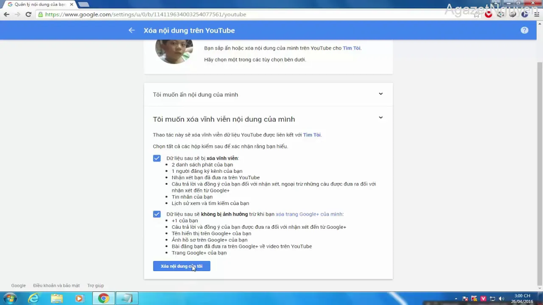Click 'Trang Google+ của bạn' item

tap(199, 253)
